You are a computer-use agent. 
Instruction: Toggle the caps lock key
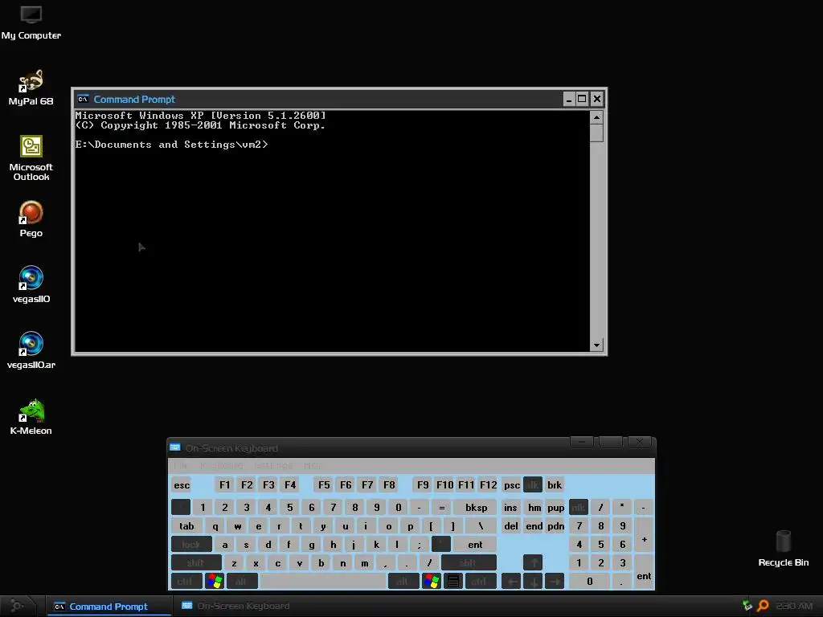point(191,545)
